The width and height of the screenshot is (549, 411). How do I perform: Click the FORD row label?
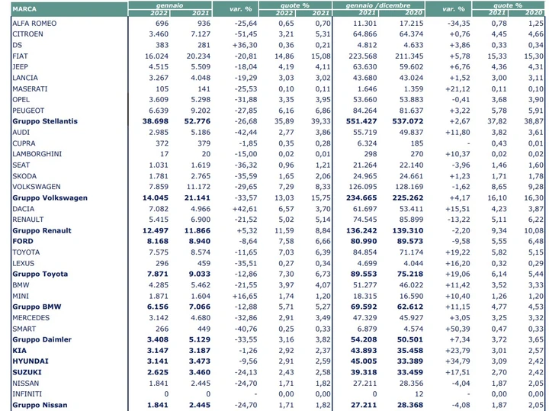coord(23,241)
